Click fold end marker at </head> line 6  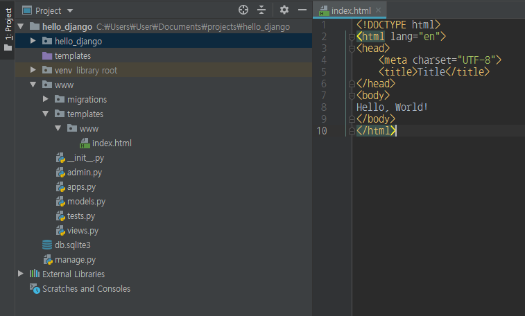tap(352, 84)
